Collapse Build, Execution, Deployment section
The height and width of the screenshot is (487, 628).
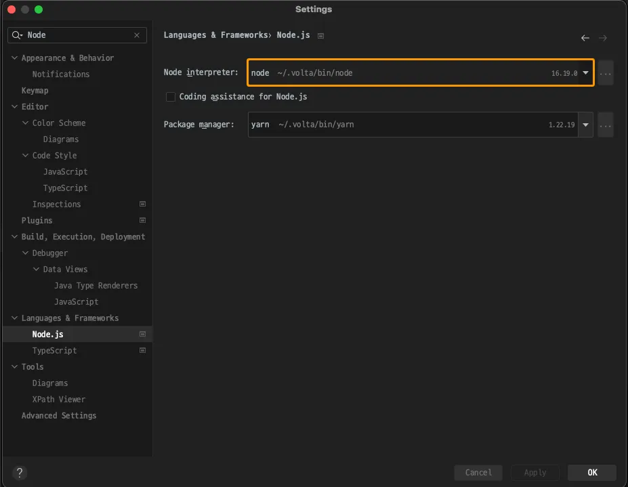[14, 236]
